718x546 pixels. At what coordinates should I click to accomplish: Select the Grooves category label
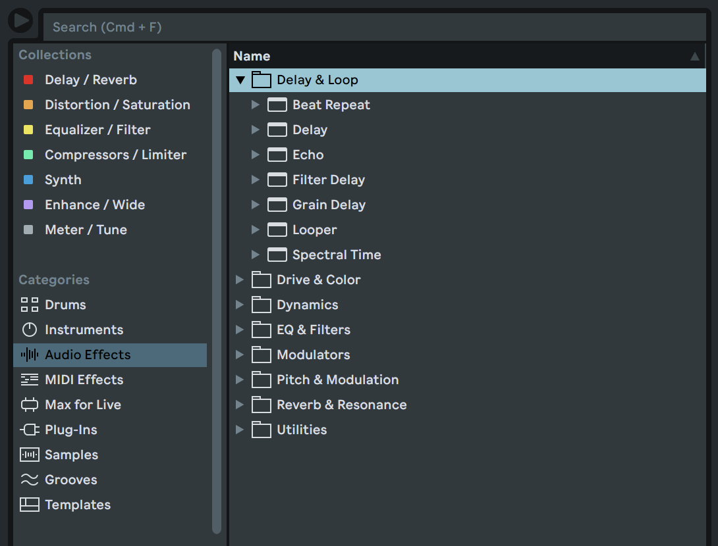tap(71, 480)
